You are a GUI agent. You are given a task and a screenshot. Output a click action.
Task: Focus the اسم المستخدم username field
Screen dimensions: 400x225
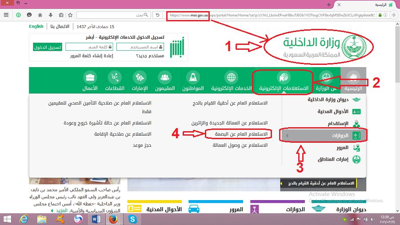(x=140, y=47)
